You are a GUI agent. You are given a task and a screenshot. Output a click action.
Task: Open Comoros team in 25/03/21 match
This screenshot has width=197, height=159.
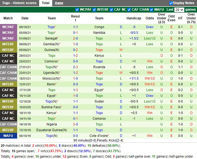(51, 61)
